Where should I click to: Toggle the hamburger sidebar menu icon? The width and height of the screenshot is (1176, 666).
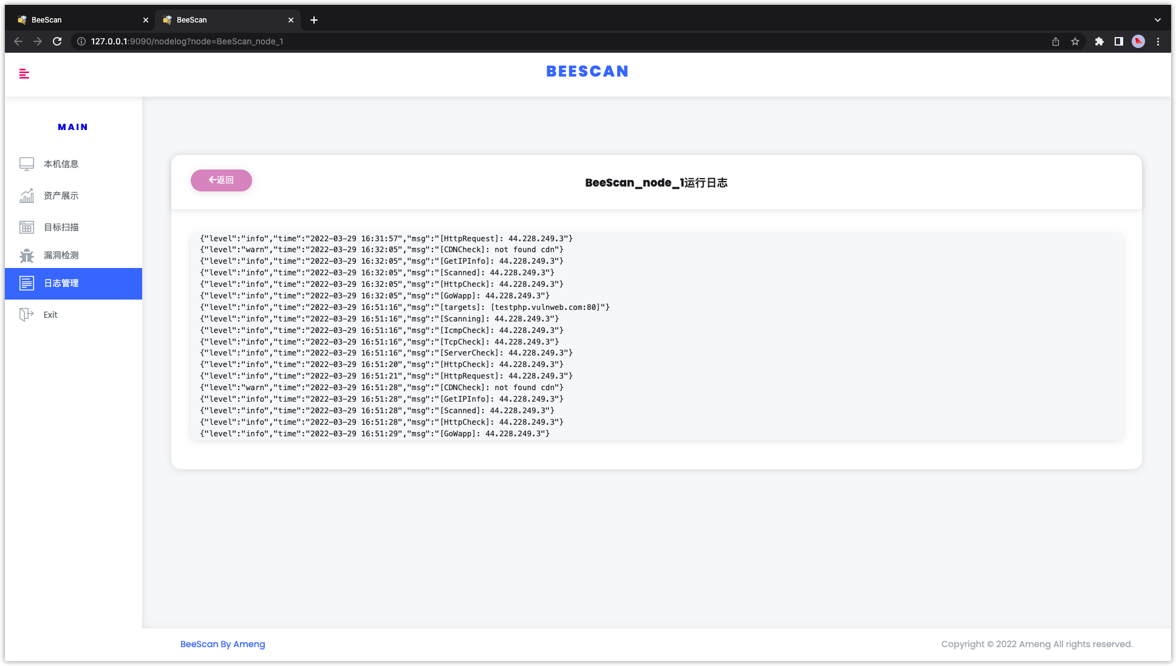coord(24,74)
